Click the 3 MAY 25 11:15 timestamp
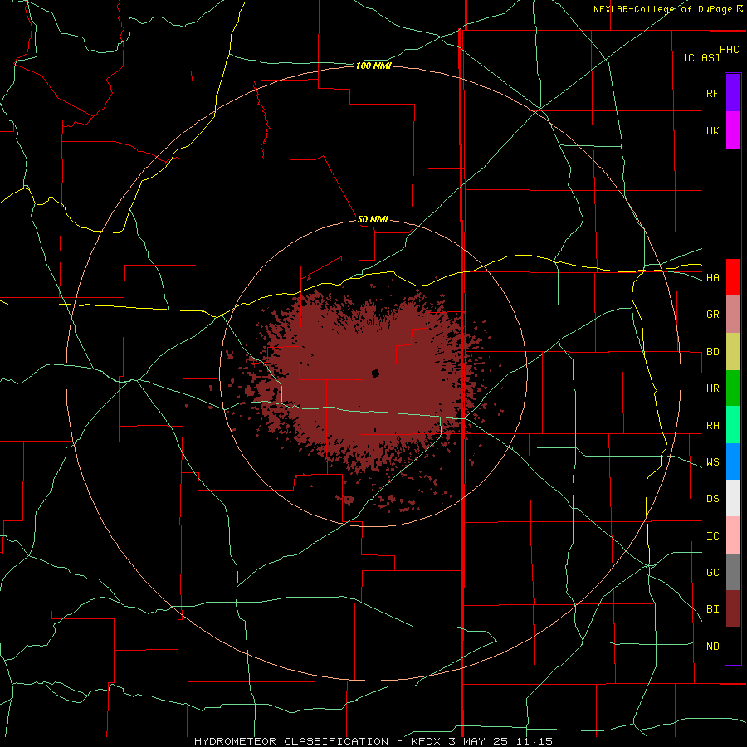The height and width of the screenshot is (747, 747). coord(500,741)
